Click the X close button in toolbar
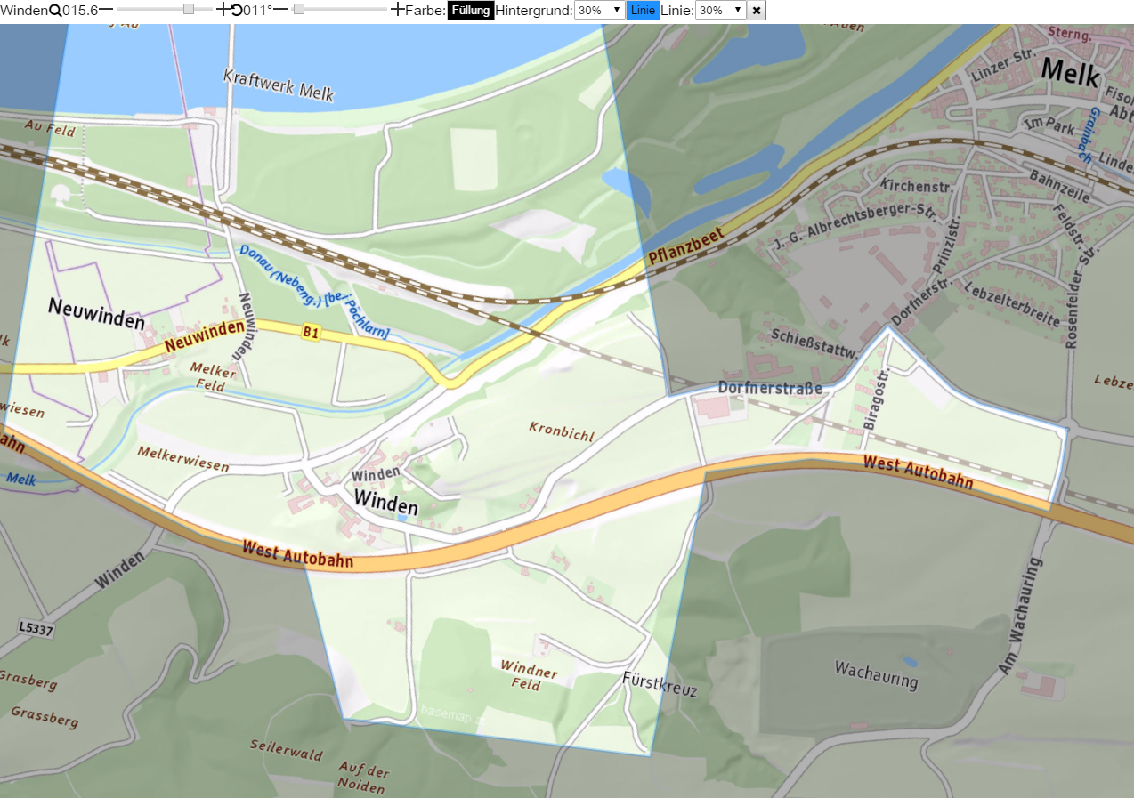This screenshot has height=798, width=1134. 756,11
